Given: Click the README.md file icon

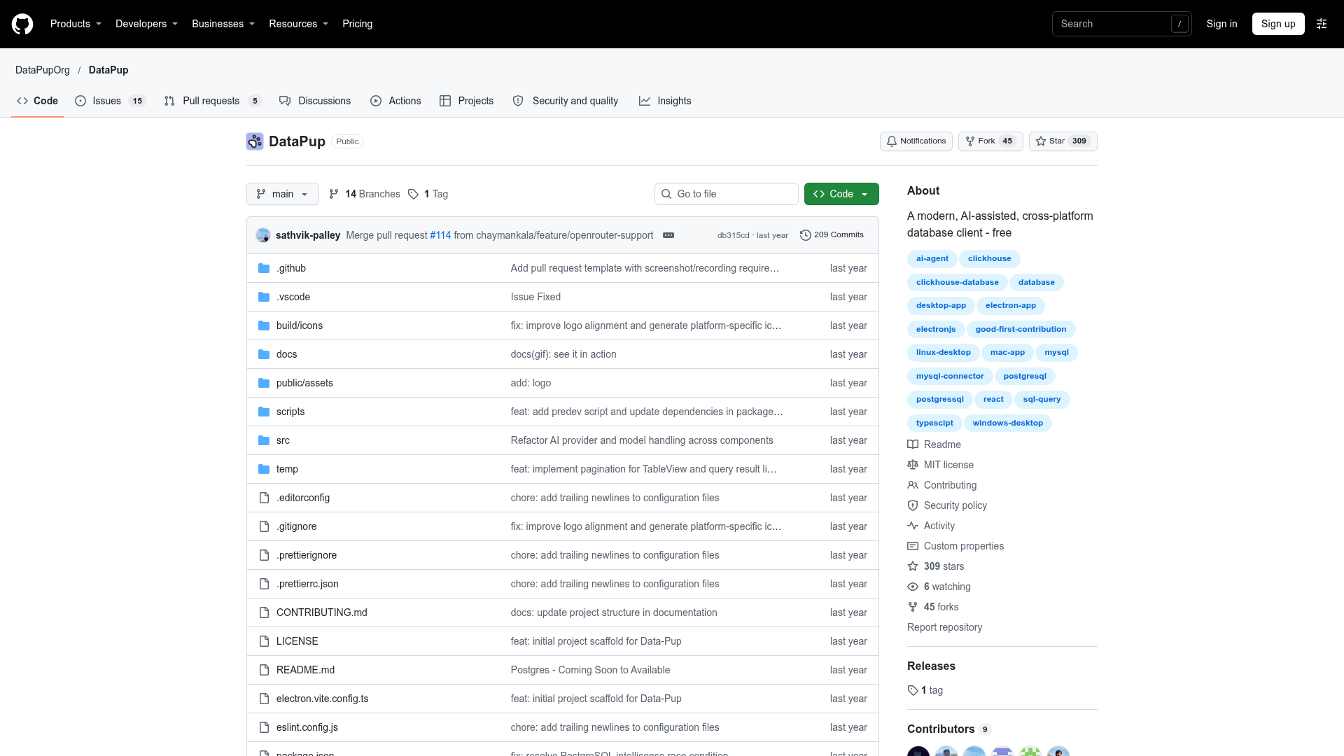Looking at the screenshot, I should [264, 670].
